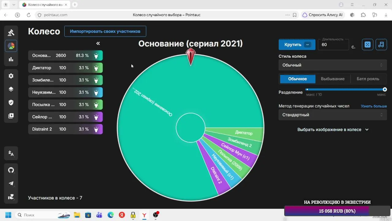Go back using browser back arrow
Viewport: 392px width, 221px height.
(6, 15)
